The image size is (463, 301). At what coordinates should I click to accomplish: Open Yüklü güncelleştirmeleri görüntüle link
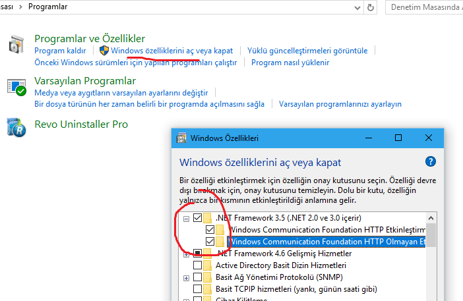click(307, 51)
